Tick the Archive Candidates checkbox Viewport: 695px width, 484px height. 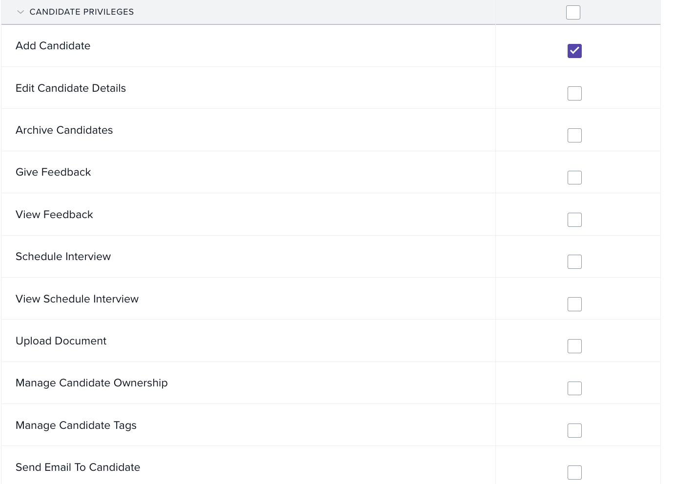coord(574,135)
